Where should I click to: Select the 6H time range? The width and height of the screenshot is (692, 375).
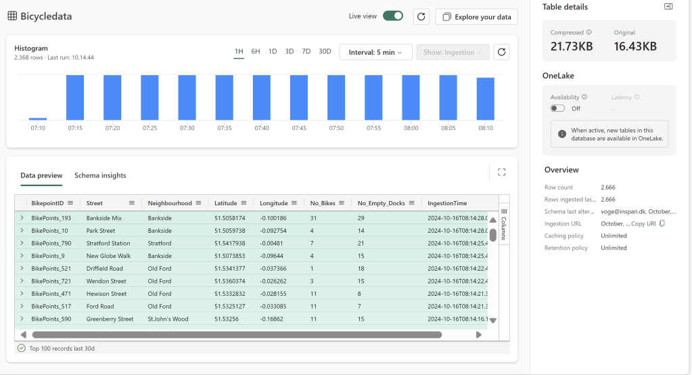click(x=255, y=51)
